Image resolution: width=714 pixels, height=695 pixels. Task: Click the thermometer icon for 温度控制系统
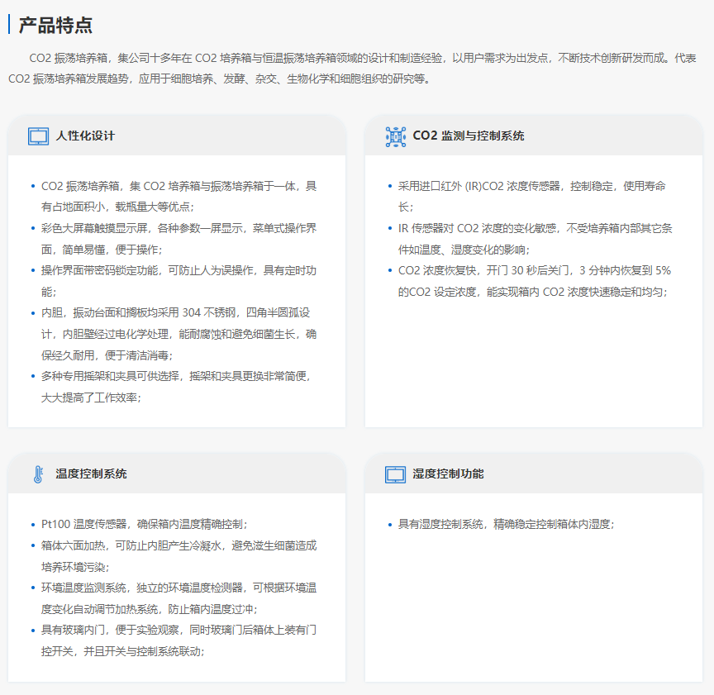pyautogui.click(x=38, y=474)
